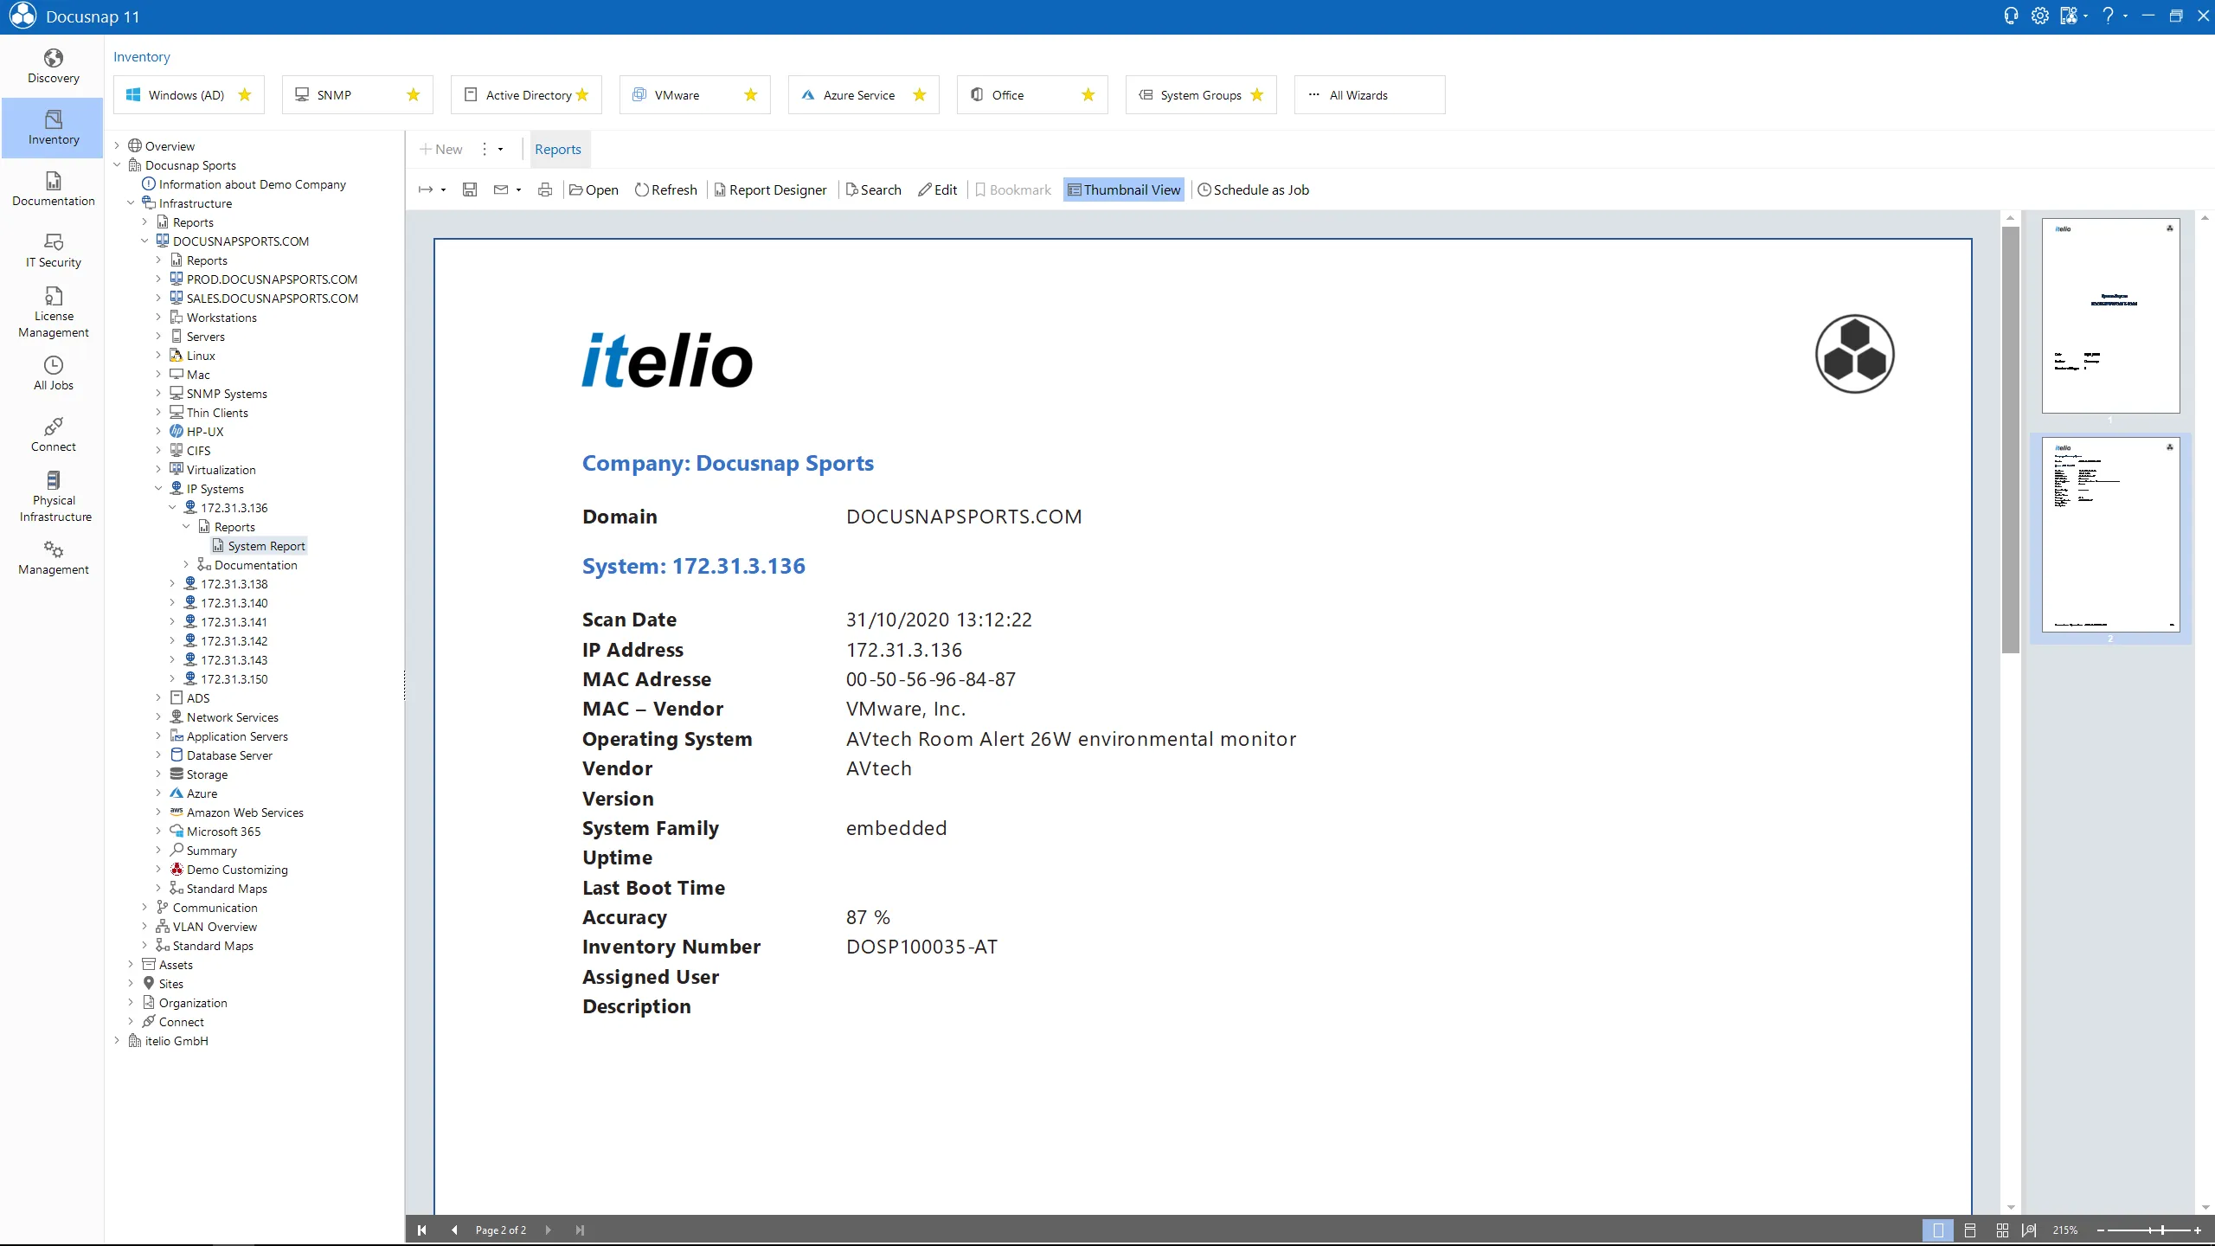The width and height of the screenshot is (2215, 1246).
Task: Toggle favorite star on VMware wizard
Action: [751, 94]
